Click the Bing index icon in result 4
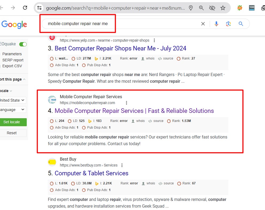This screenshot has width=265, height=210. 90,121
